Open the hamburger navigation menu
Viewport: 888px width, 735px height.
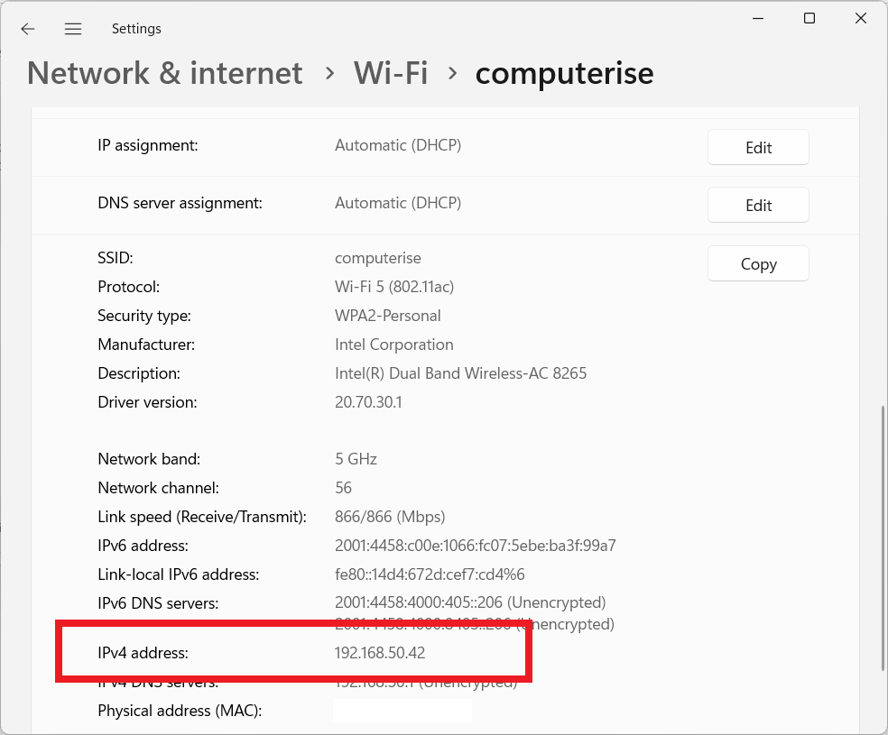coord(73,29)
